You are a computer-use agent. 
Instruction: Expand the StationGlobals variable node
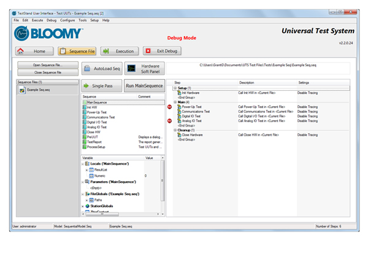(83, 206)
